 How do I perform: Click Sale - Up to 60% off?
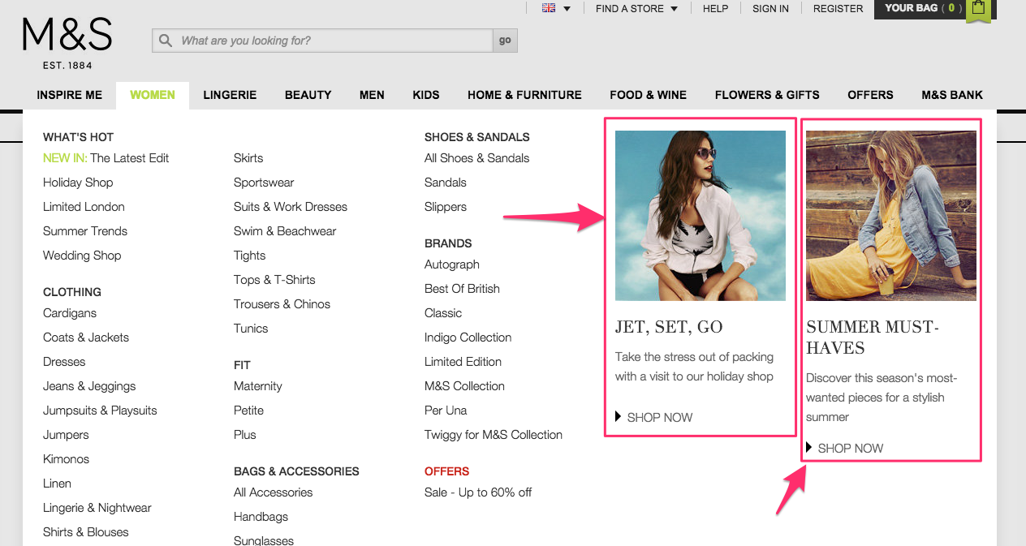tap(478, 492)
